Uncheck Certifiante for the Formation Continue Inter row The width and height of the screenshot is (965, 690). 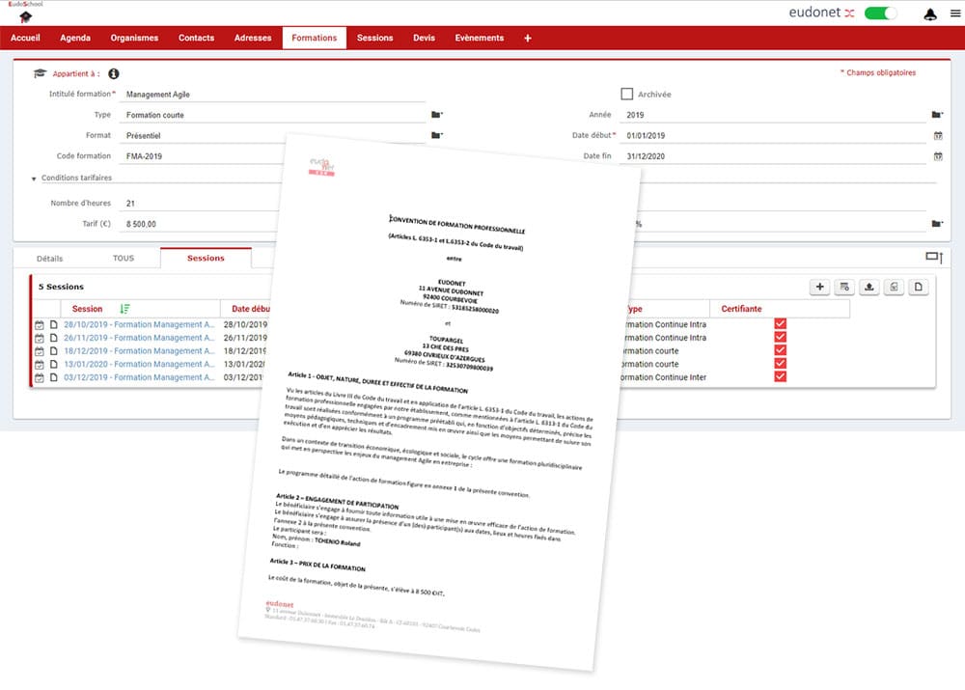coord(780,376)
